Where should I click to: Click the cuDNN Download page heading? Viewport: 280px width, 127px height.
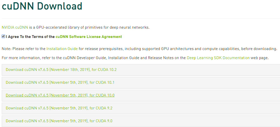click(42, 6)
